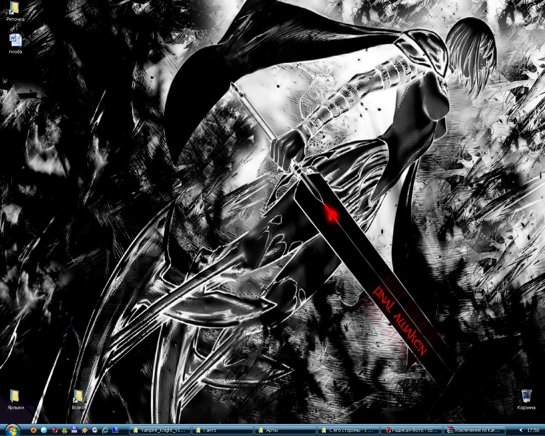
Task: Click the floppy disk quick launch icon
Action: pos(74,430)
